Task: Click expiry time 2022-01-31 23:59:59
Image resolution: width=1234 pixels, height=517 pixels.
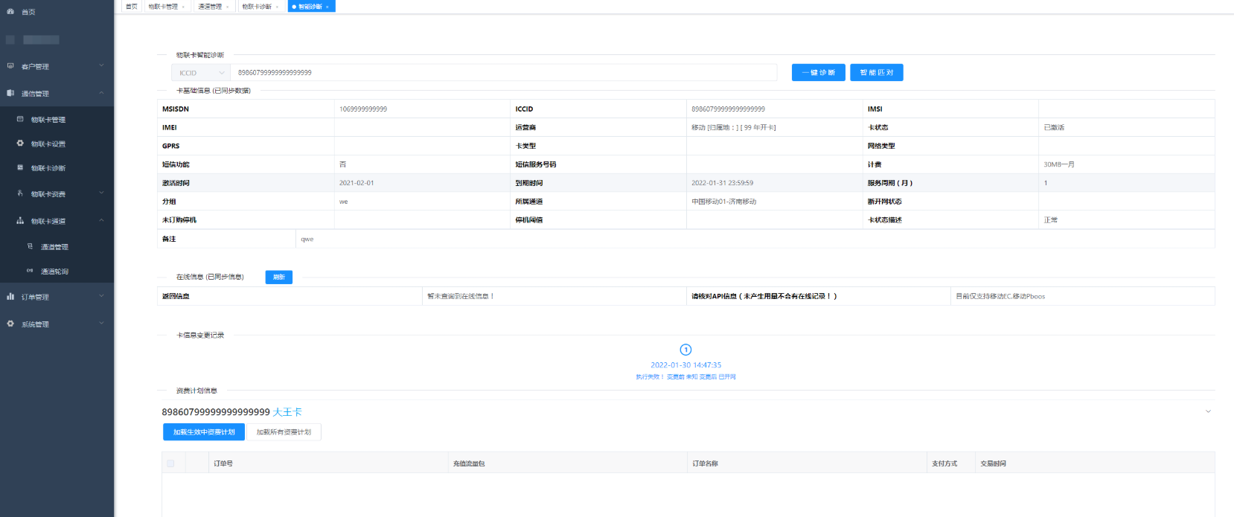Action: pos(722,183)
